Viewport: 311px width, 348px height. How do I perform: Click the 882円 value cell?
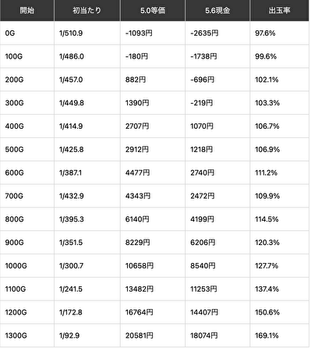pos(153,80)
